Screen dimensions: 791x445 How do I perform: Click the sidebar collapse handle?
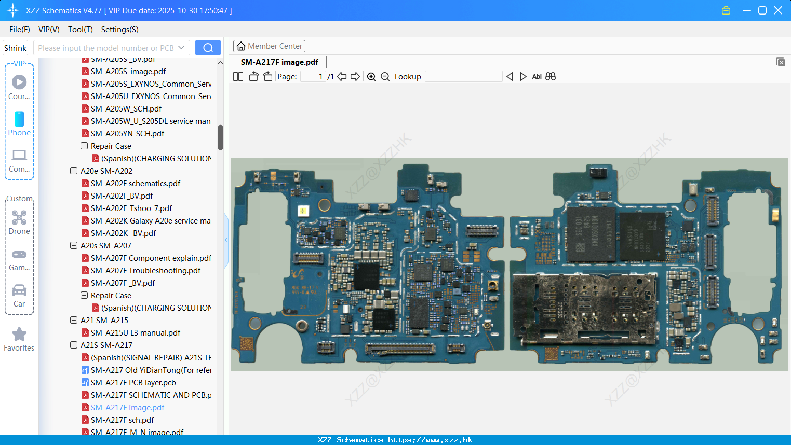coord(226,240)
